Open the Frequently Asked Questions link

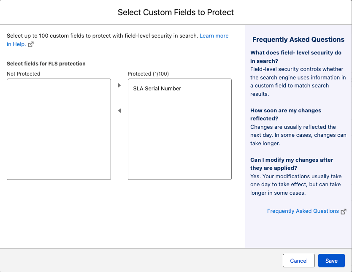(303, 211)
